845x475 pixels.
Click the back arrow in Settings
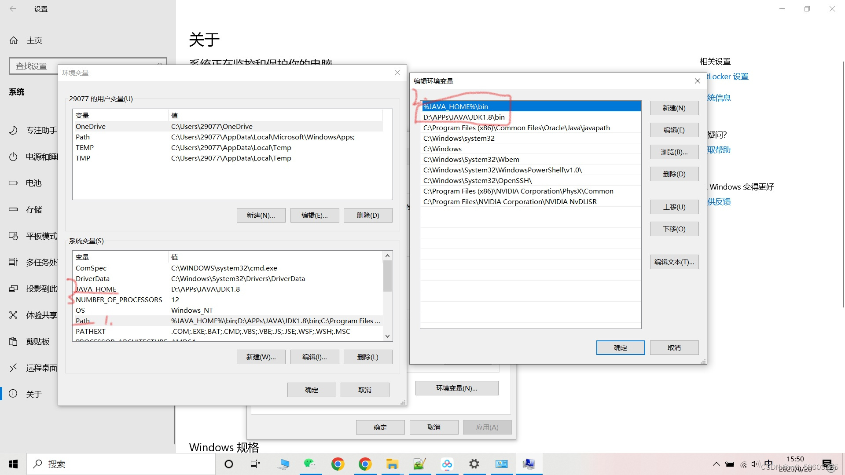(13, 8)
